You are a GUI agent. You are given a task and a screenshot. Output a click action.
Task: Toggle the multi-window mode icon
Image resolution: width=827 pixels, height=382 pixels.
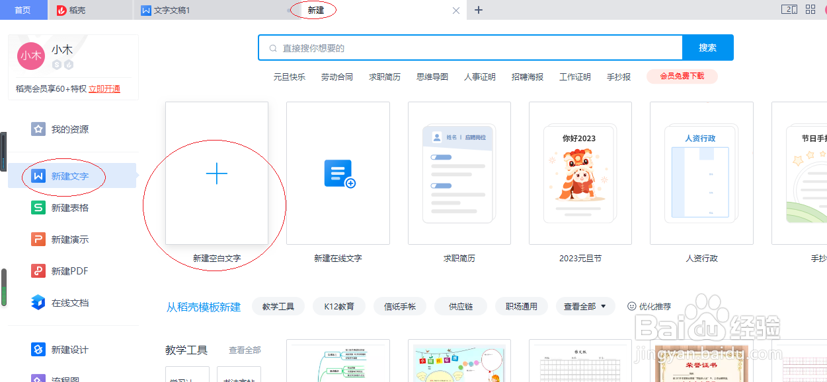tap(789, 9)
